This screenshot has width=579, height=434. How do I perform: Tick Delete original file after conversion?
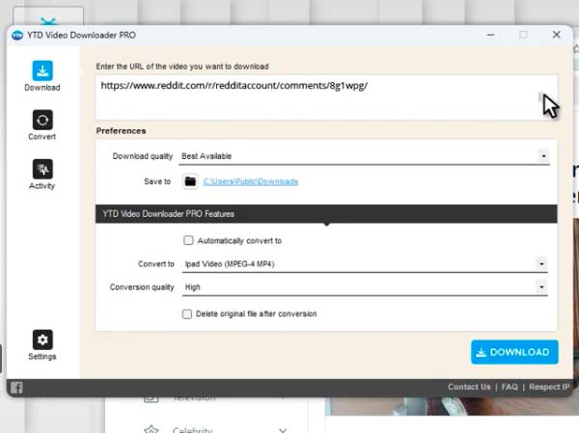pos(187,314)
